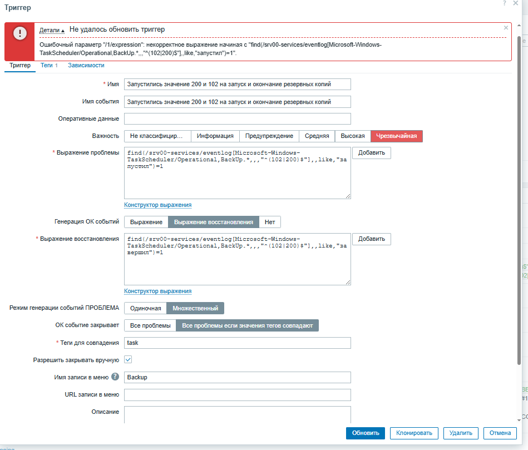This screenshot has width=528, height=450.
Task: Click inside the Описание textarea
Action: coord(238,414)
